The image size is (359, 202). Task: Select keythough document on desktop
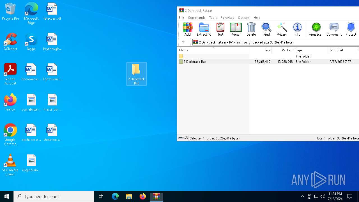point(52,42)
